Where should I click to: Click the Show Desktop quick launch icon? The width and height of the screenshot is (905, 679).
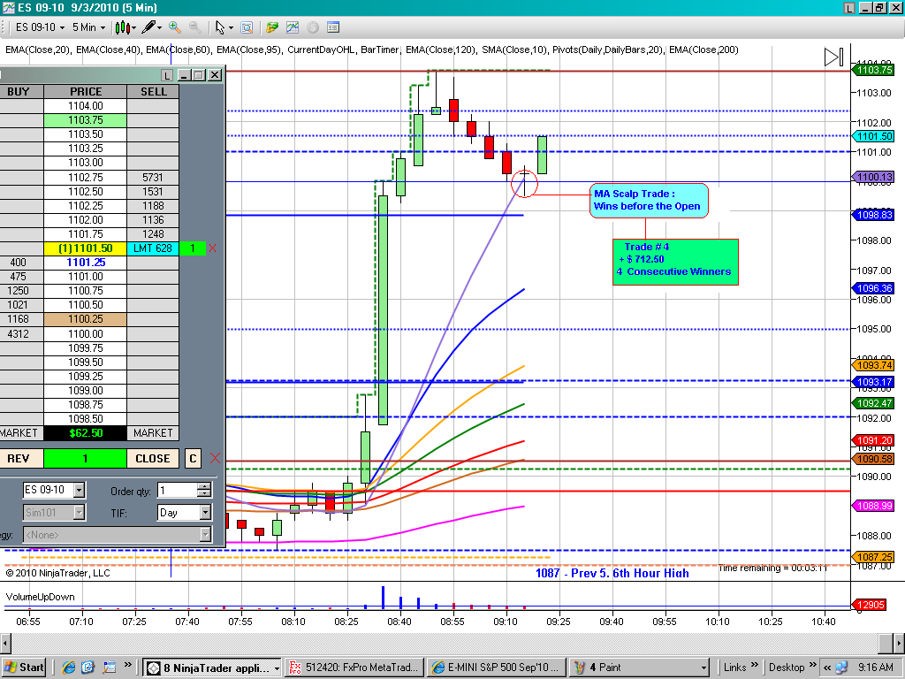(109, 668)
